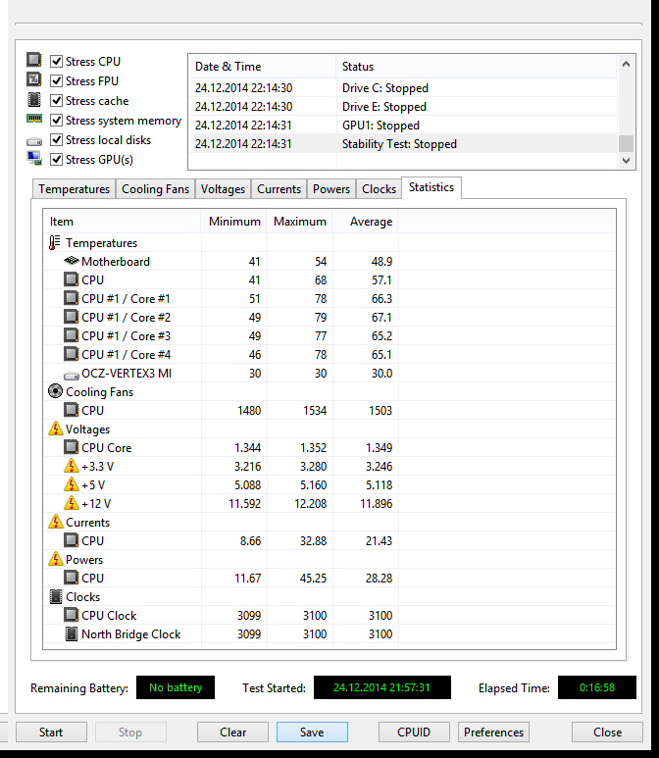Click the monitor icon beside Stress GPU(s)
The height and width of the screenshot is (758, 659).
34,158
